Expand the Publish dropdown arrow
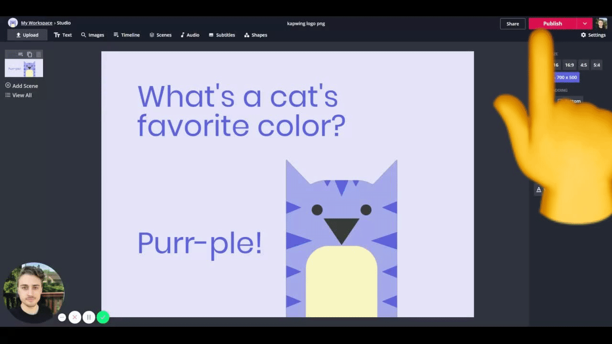This screenshot has width=612, height=344. pyautogui.click(x=585, y=24)
